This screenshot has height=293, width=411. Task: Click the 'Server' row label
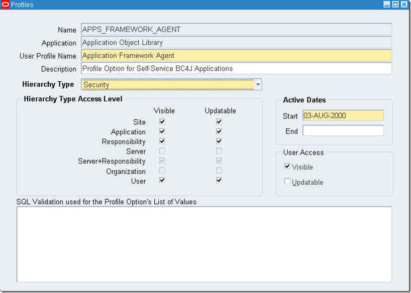tap(136, 152)
